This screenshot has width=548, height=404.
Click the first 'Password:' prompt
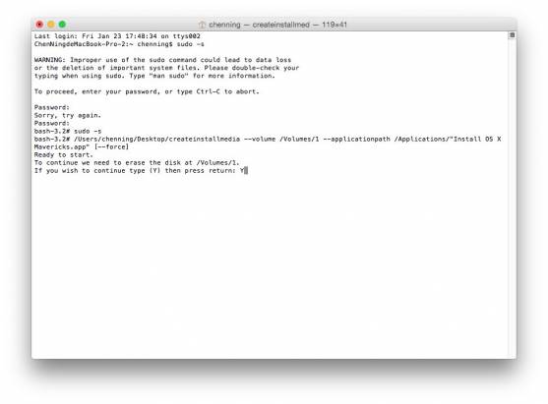click(x=52, y=107)
